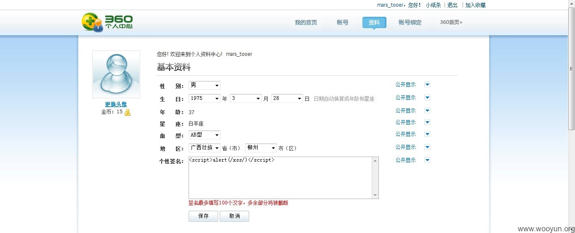The width and height of the screenshot is (575, 233).
Task: Click the user avatar picture
Action: coord(116,74)
